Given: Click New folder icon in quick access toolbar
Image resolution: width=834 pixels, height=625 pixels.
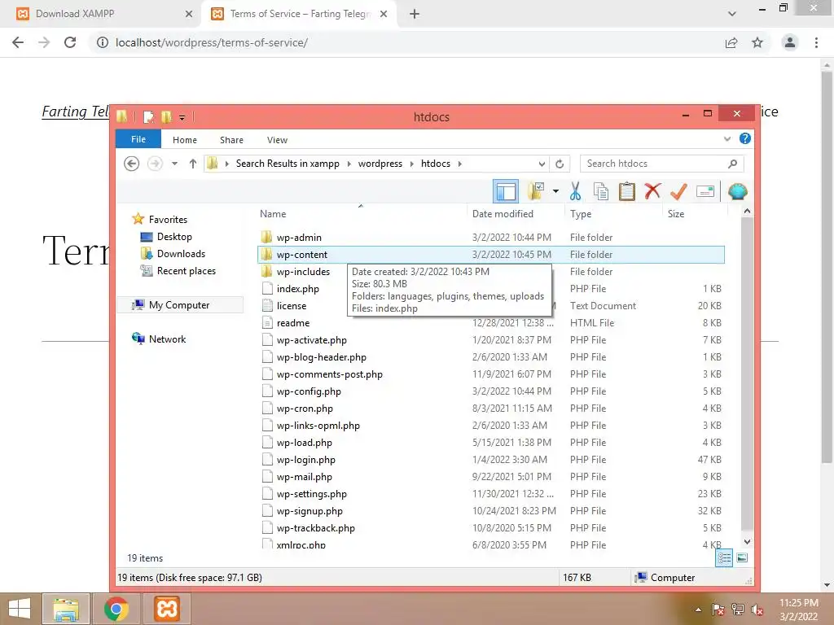Looking at the screenshot, I should (166, 117).
